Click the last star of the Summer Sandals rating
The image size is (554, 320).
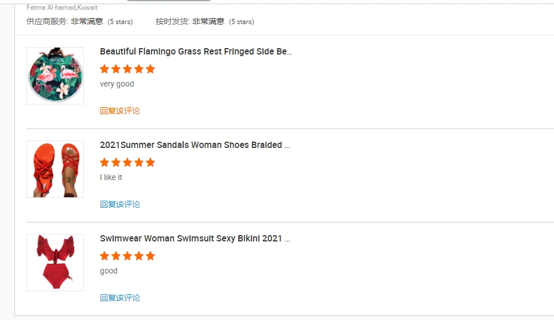pos(150,163)
